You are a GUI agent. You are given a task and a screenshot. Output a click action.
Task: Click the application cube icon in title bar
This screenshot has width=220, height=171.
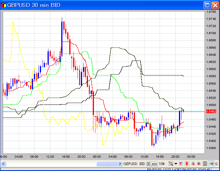3,5
